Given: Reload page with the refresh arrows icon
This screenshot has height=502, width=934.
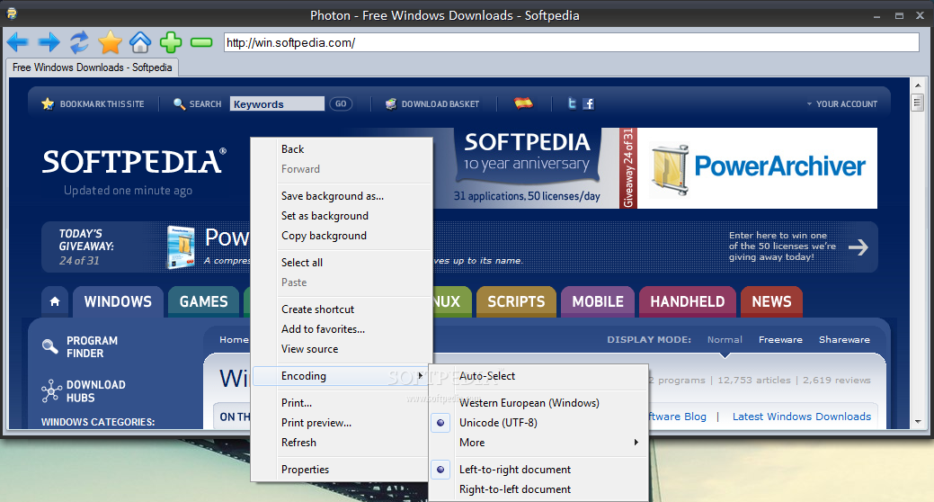Looking at the screenshot, I should click(x=79, y=42).
